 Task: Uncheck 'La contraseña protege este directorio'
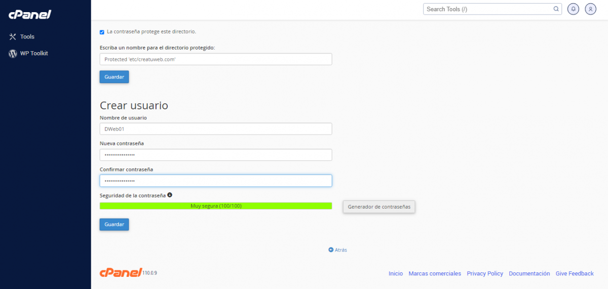click(x=102, y=32)
